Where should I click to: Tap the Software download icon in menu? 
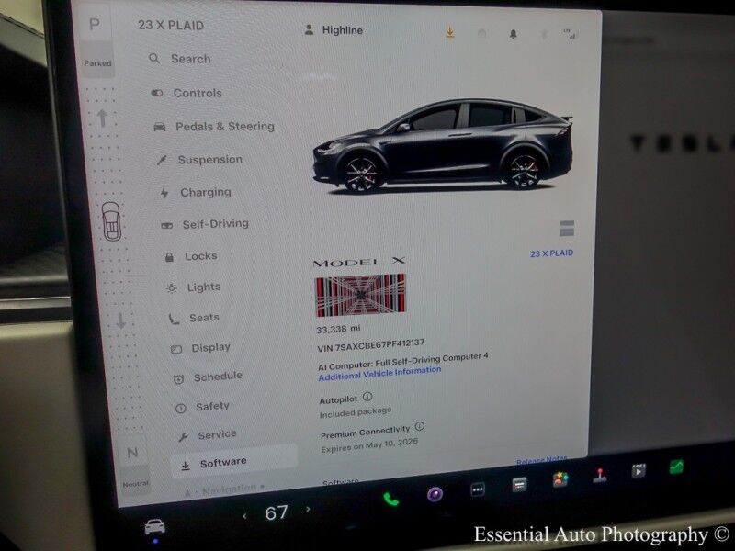[x=186, y=466]
